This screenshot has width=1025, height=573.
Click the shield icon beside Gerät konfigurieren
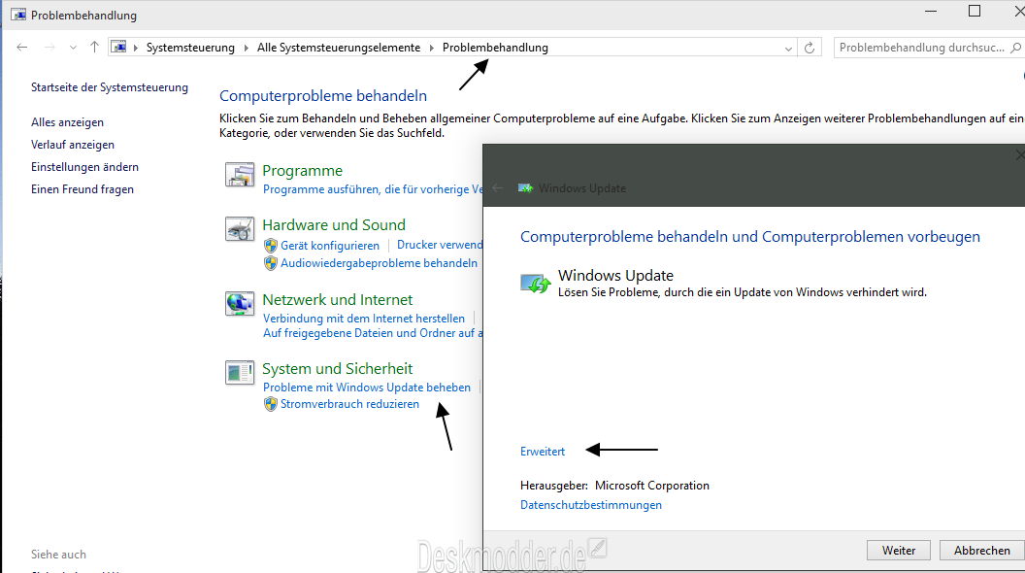pos(271,246)
